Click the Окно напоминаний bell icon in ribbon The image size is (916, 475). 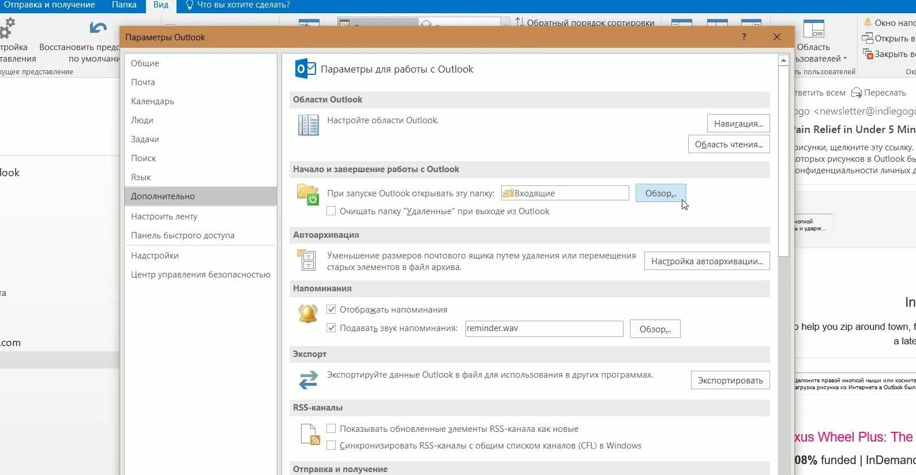click(868, 22)
